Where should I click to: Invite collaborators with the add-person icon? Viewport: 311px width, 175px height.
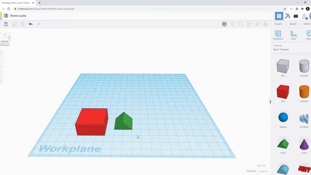(305, 16)
